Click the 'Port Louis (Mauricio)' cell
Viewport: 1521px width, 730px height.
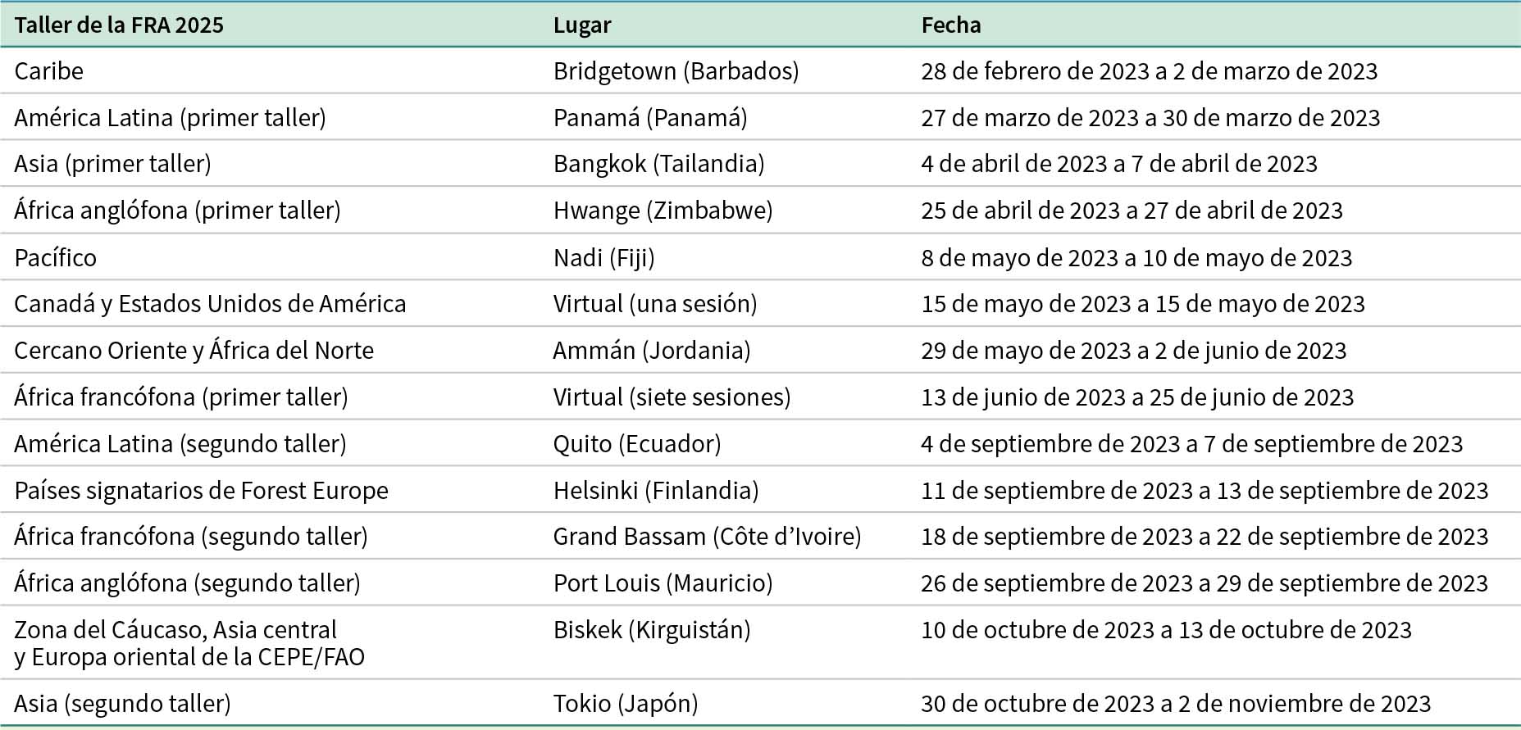tap(663, 583)
